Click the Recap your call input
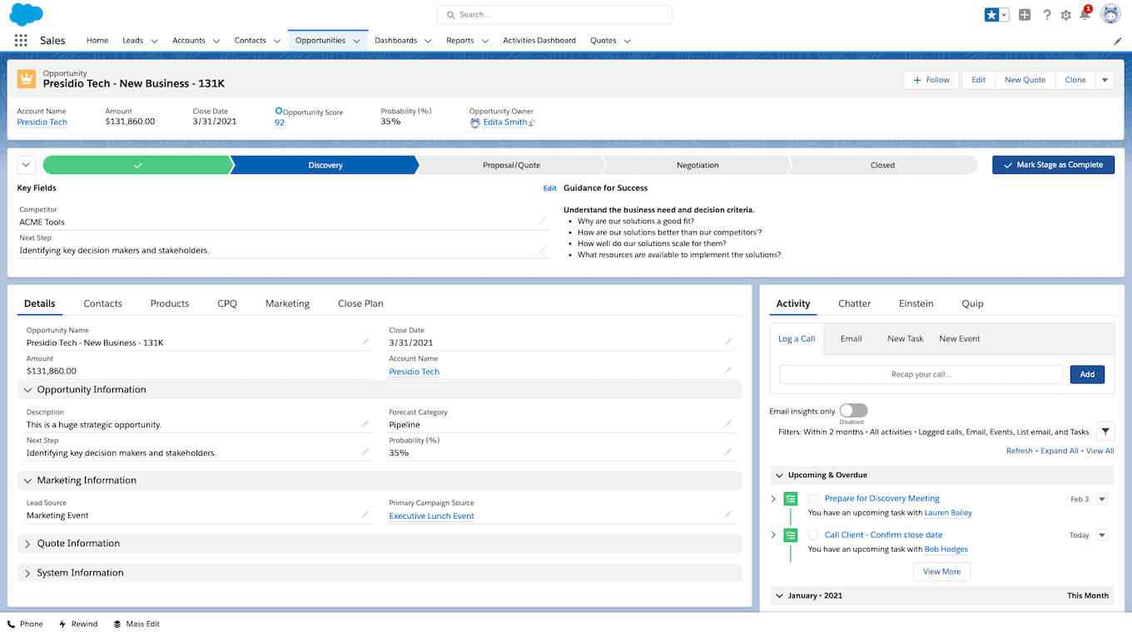 tap(921, 374)
